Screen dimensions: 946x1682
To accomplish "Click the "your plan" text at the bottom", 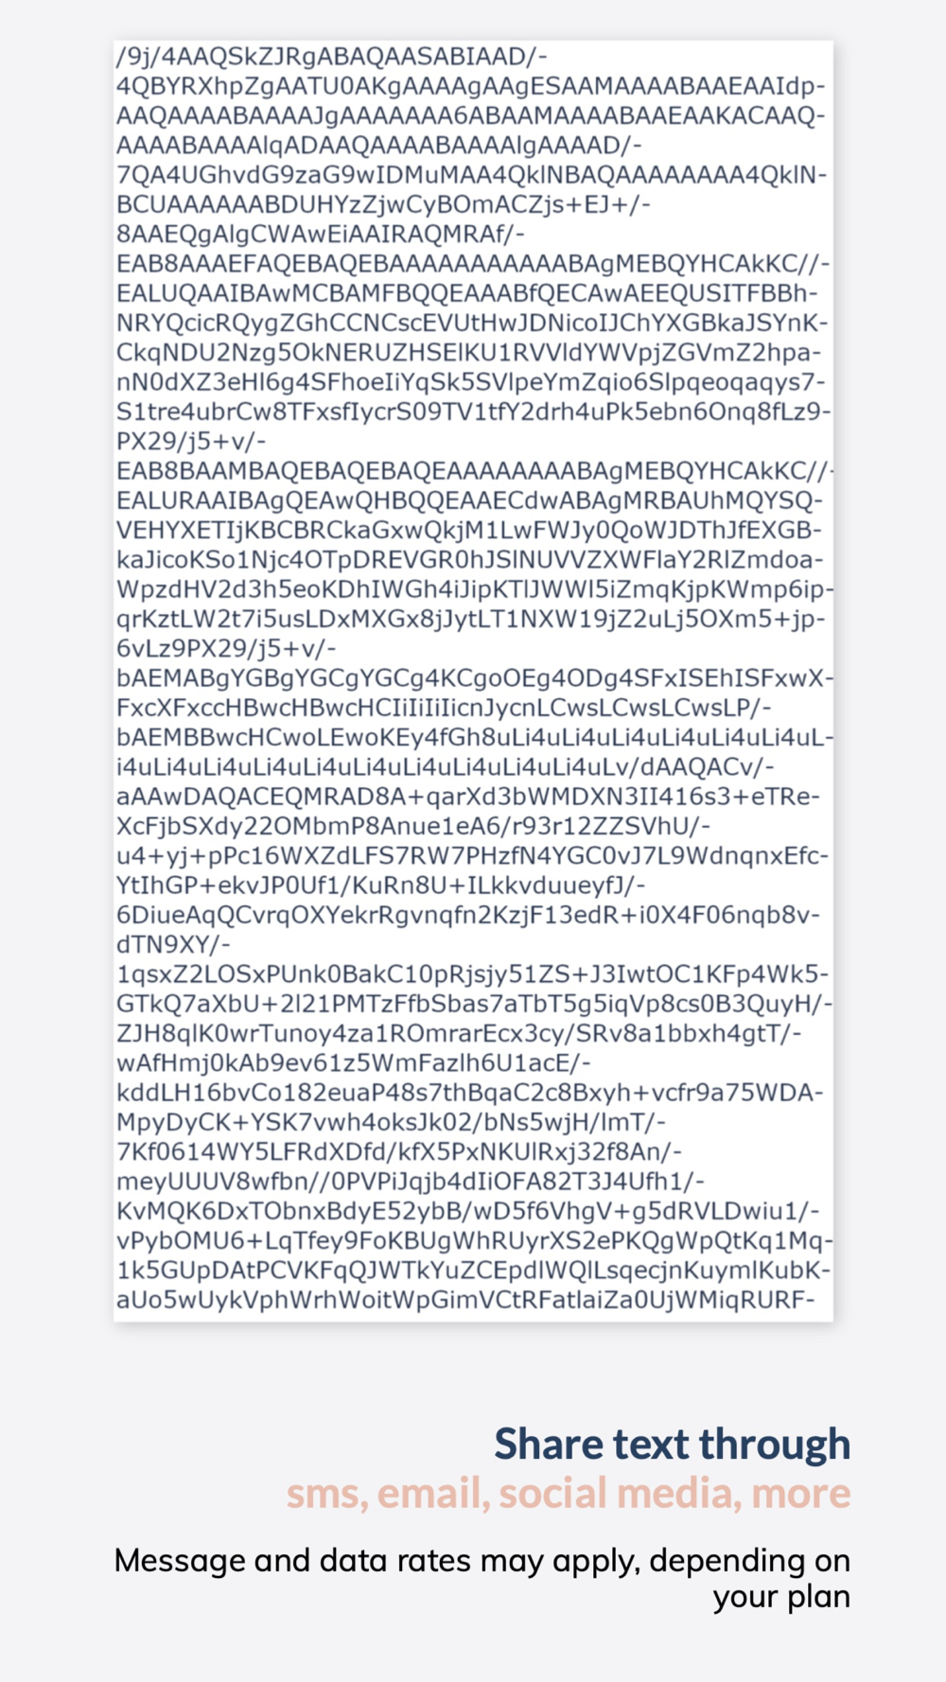I will pyautogui.click(x=781, y=1596).
